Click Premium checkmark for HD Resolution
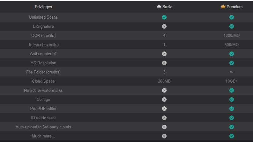The height and width of the screenshot is (142, 253). pos(231,63)
